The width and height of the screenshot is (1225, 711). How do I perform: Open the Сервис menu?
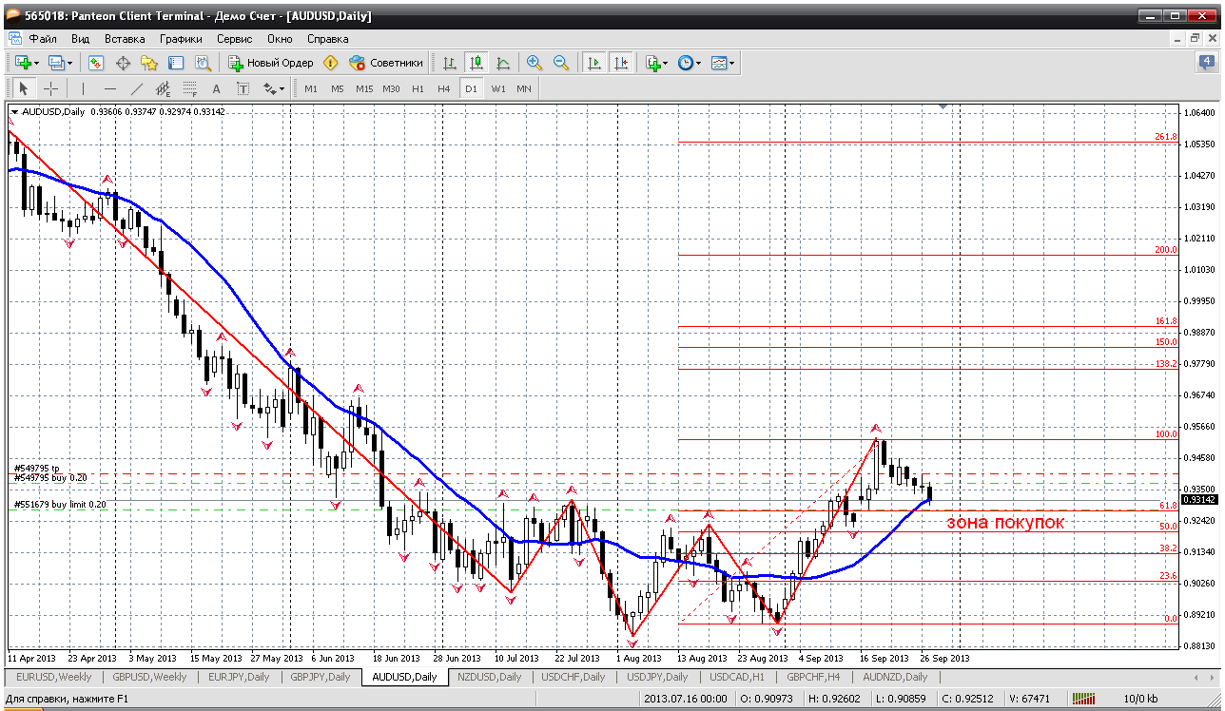(x=234, y=39)
